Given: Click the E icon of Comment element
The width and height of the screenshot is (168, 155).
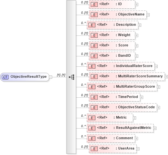Looking at the screenshot, I should (92, 139).
